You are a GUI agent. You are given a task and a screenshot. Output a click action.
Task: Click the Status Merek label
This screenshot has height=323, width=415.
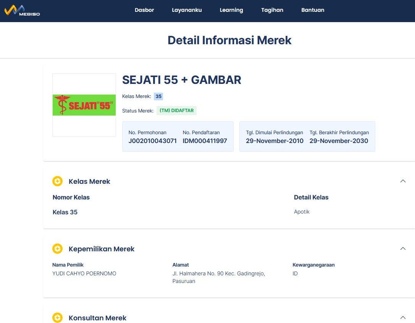[x=137, y=111]
